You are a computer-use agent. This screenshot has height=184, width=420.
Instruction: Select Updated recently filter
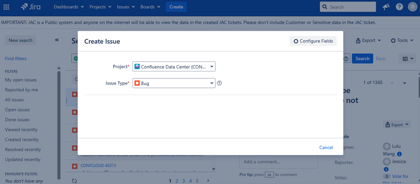coord(23,159)
